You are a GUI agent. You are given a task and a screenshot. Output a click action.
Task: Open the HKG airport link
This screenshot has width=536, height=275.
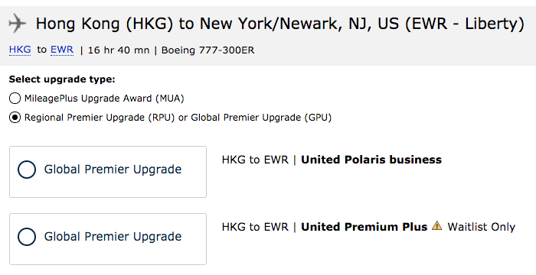(x=20, y=50)
